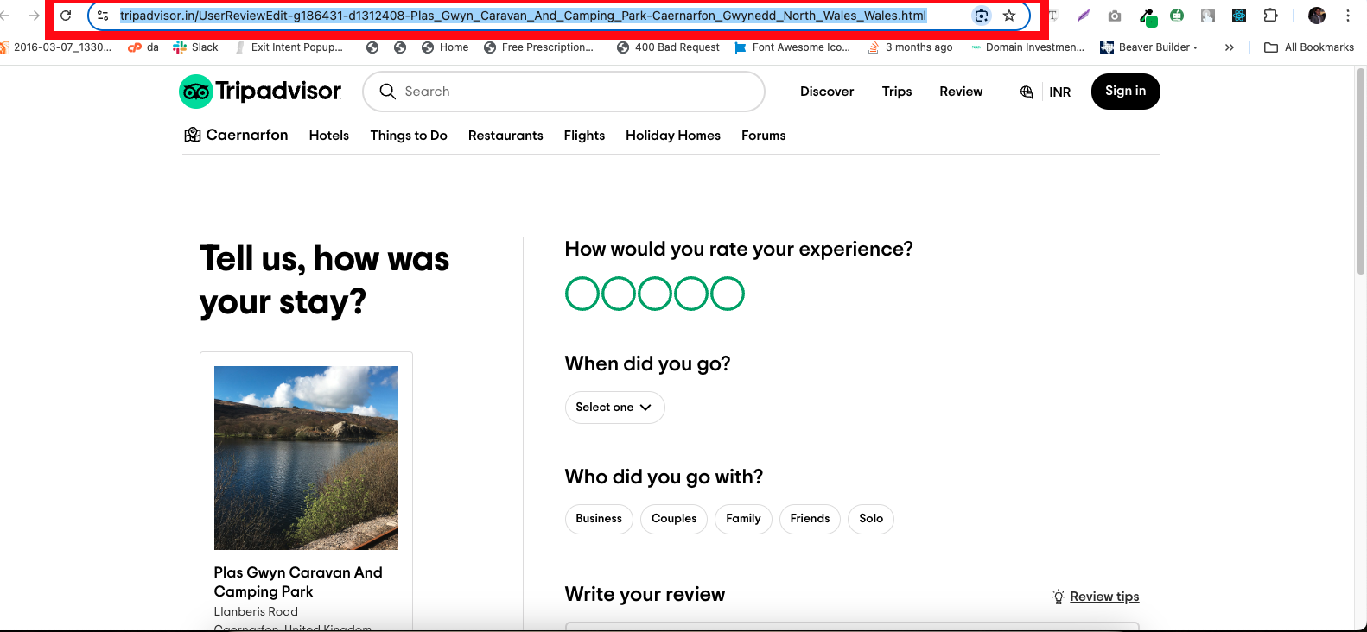
Task: Open the 'Select one' date dropdown
Action: (x=614, y=408)
